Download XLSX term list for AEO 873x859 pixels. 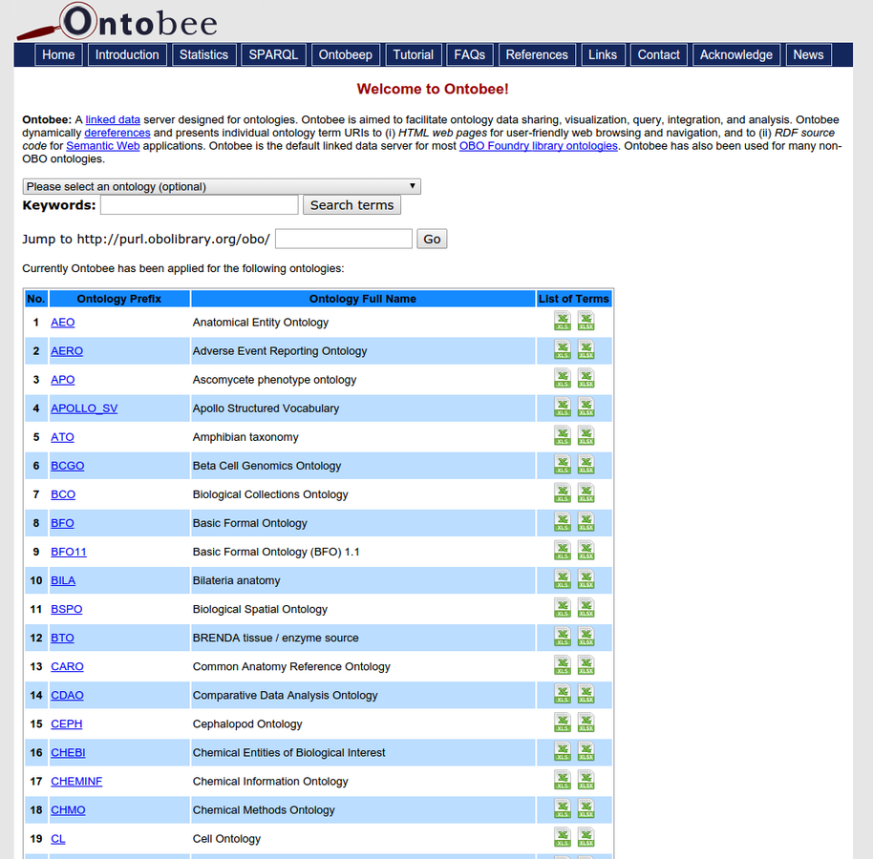coord(586,321)
